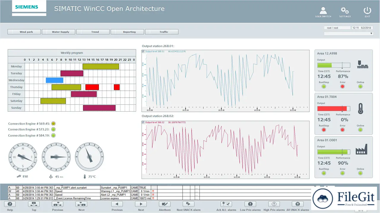
Task: Click wind speed gauge 45 m/s
Action: (56, 157)
